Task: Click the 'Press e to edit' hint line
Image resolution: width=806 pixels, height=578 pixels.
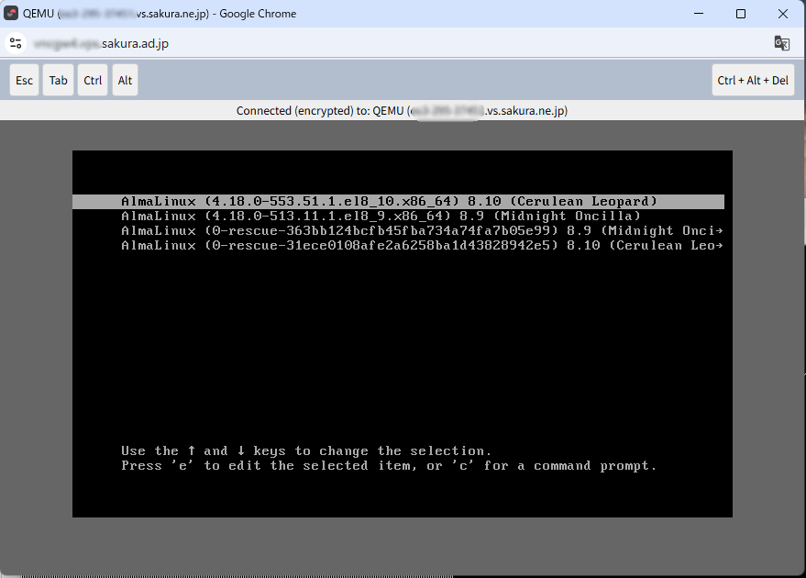Action: click(x=389, y=466)
